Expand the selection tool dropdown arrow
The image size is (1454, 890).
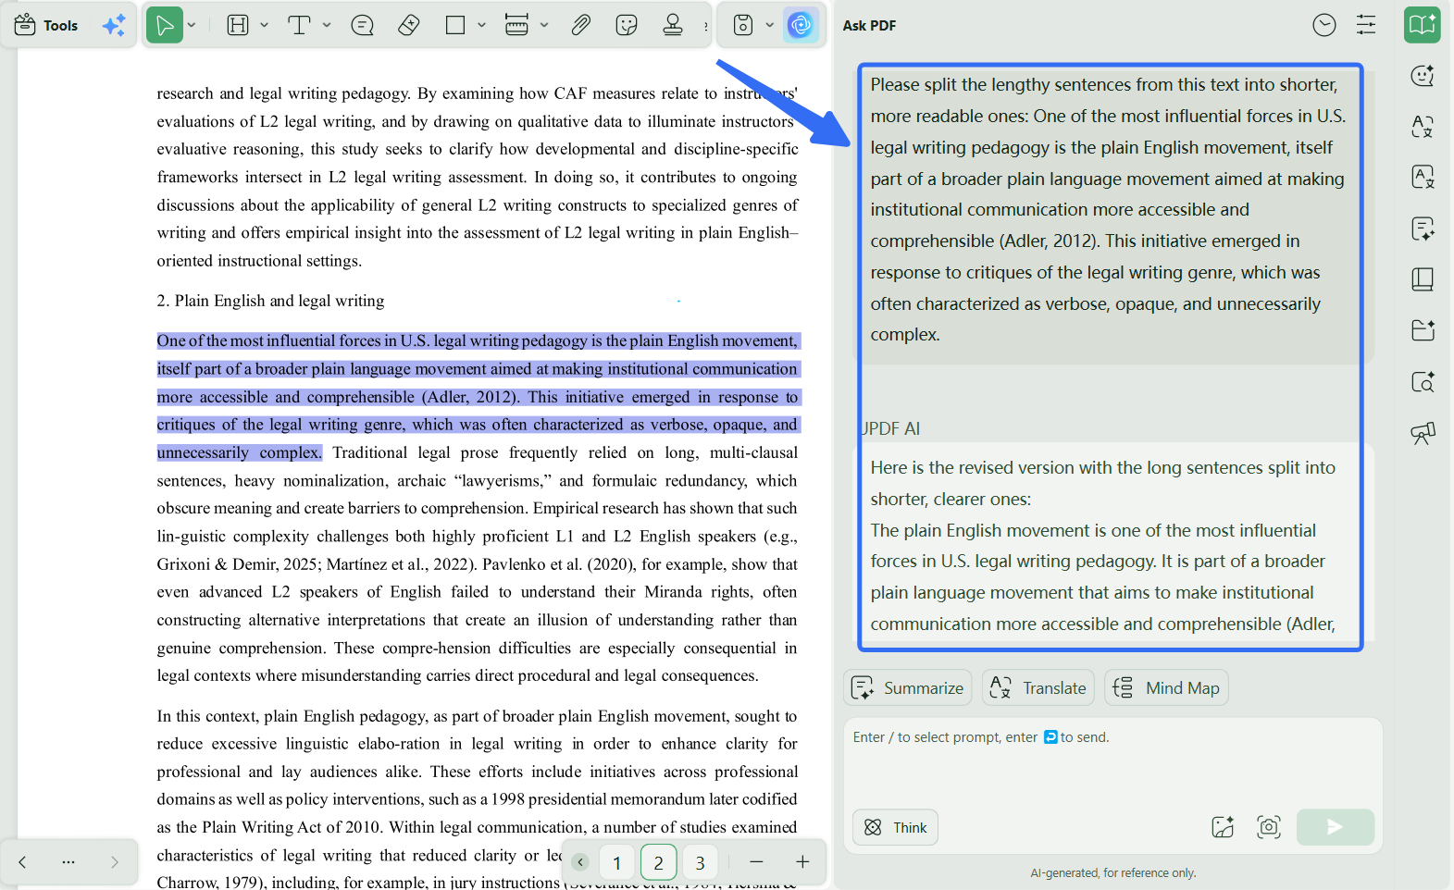[x=192, y=25]
